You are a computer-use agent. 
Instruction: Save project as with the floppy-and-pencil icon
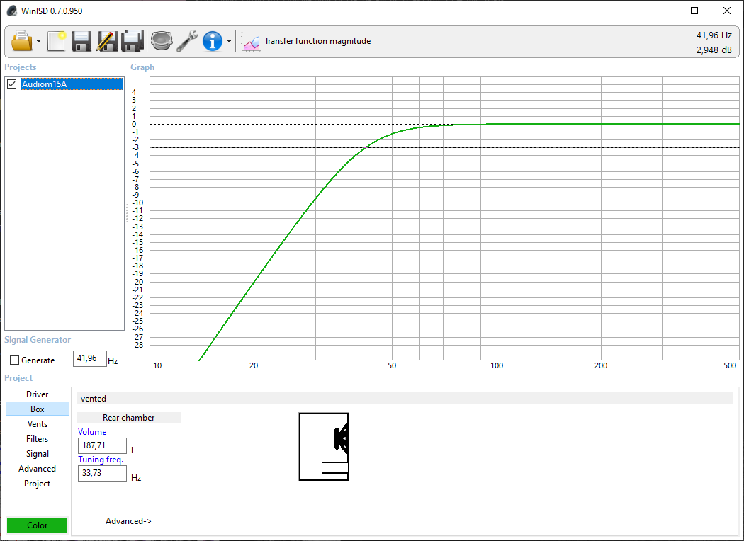point(107,41)
